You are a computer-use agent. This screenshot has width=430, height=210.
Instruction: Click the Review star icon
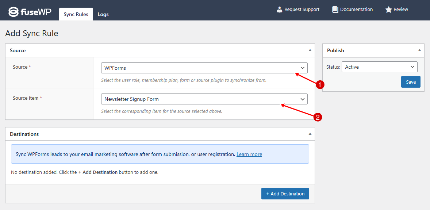pos(388,9)
